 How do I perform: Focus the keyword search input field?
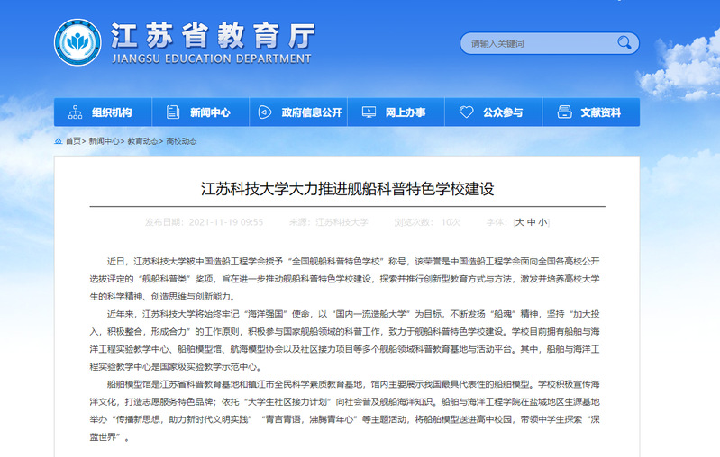tap(536, 43)
